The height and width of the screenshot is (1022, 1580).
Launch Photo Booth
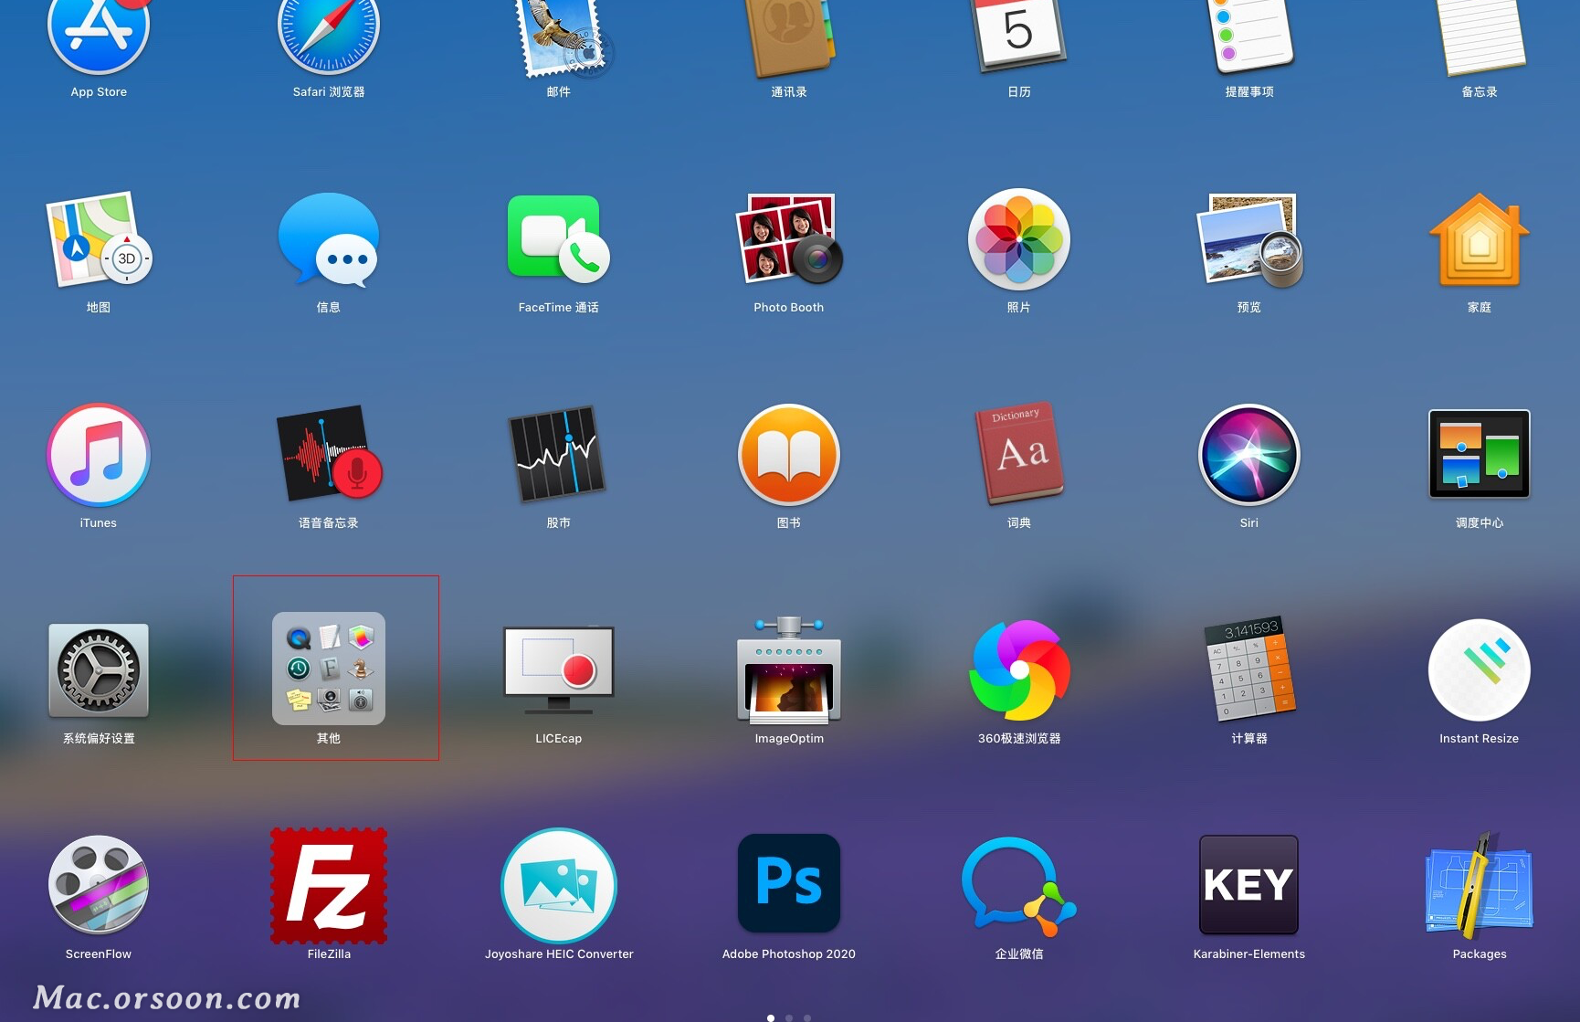click(788, 239)
